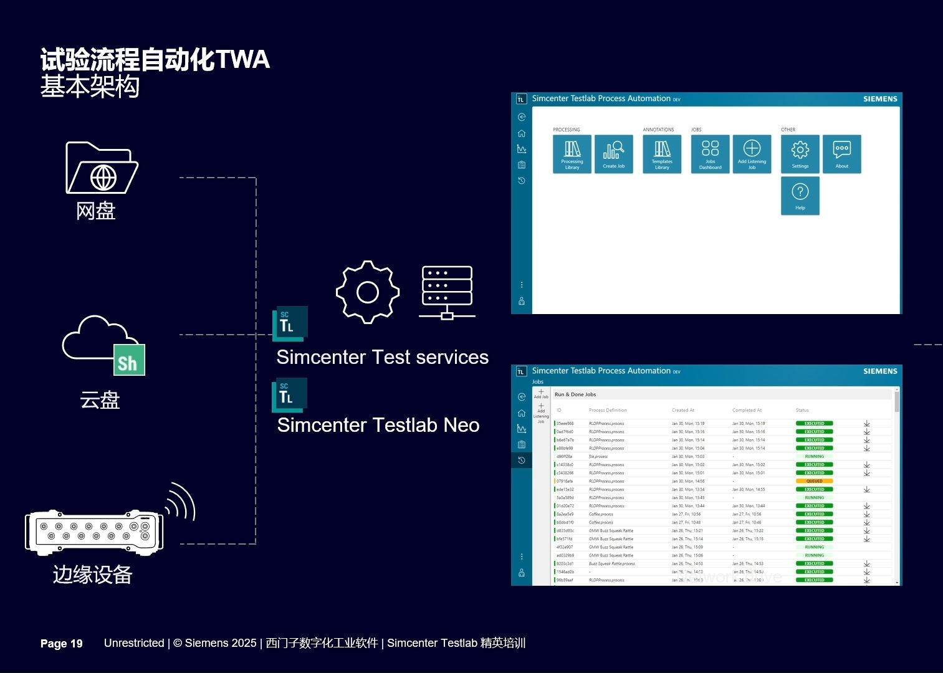
Task: Click the Help question mark tile
Action: 800,196
